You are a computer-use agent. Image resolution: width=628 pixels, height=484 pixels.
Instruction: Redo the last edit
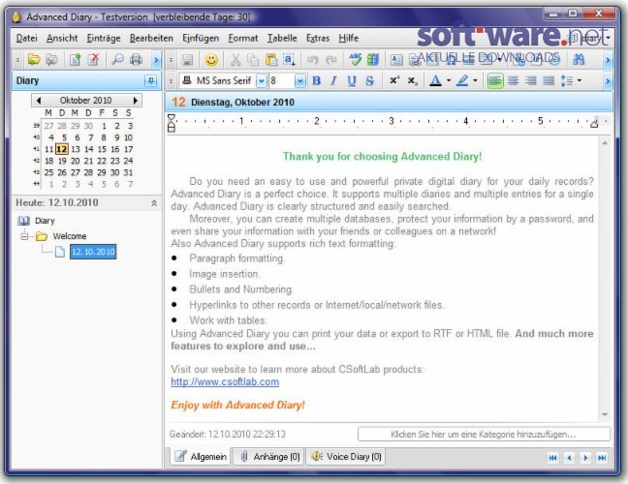point(331,60)
